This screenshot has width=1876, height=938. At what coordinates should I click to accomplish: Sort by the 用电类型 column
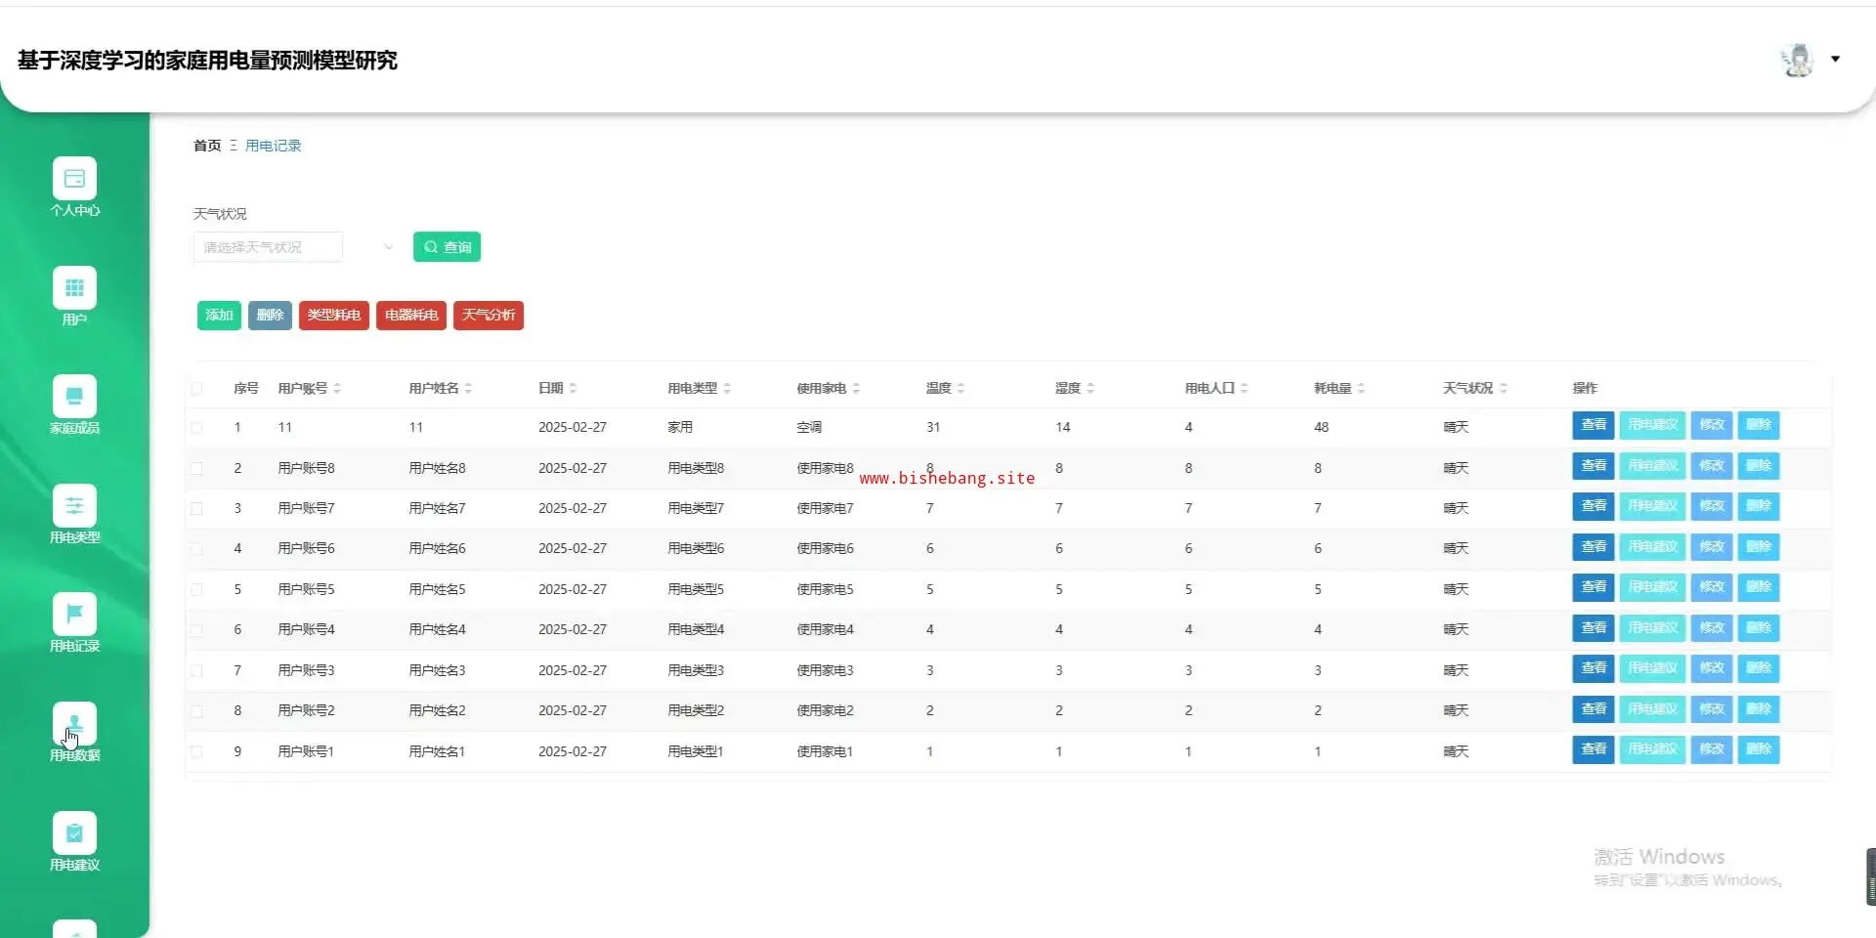click(x=727, y=388)
